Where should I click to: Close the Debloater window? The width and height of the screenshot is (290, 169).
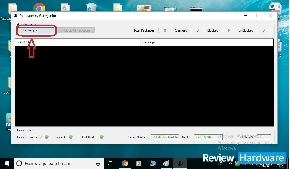click(271, 16)
